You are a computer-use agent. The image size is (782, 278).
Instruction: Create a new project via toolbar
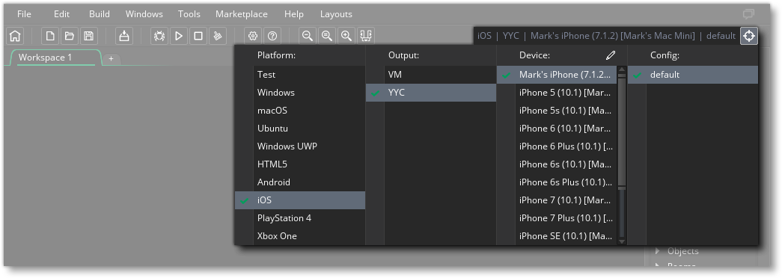pyautogui.click(x=50, y=36)
